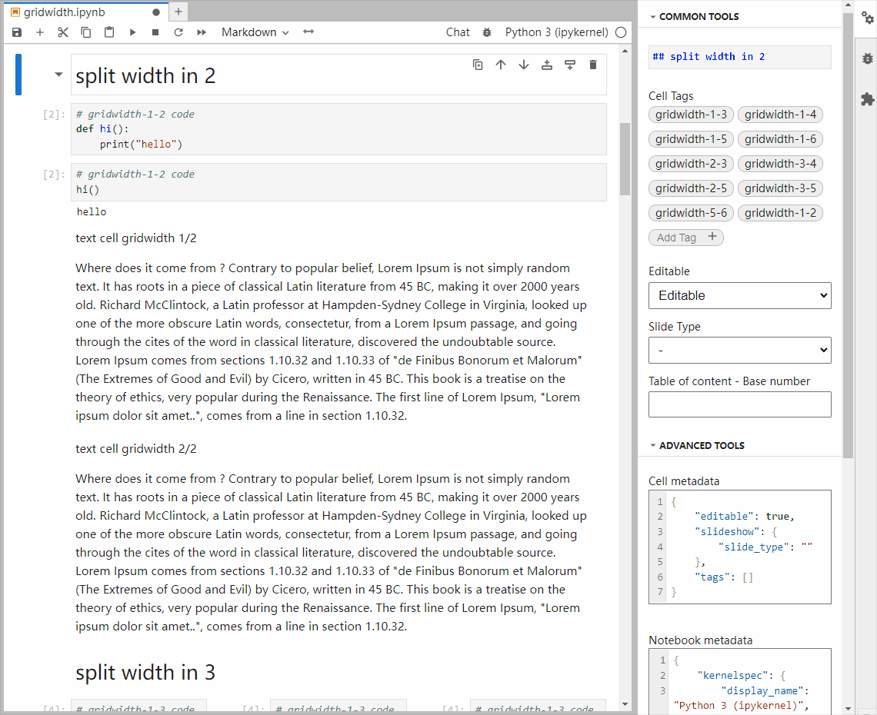877x715 pixels.
Task: Toggle the gridwidth-3-4 tag
Action: (x=780, y=164)
